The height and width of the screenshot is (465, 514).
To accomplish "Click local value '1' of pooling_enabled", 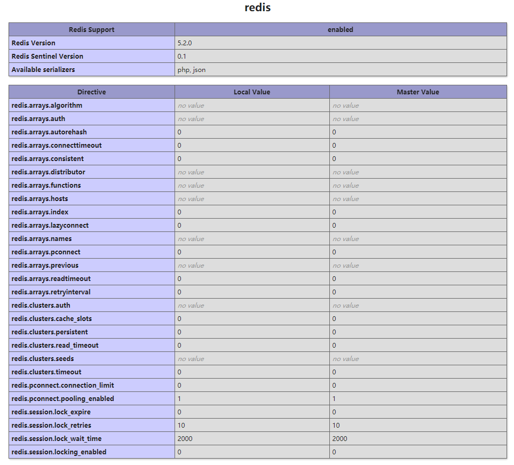I will [179, 399].
